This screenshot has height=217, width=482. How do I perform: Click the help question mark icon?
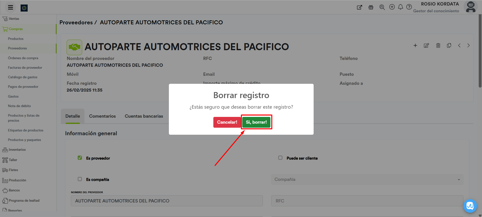click(x=409, y=7)
